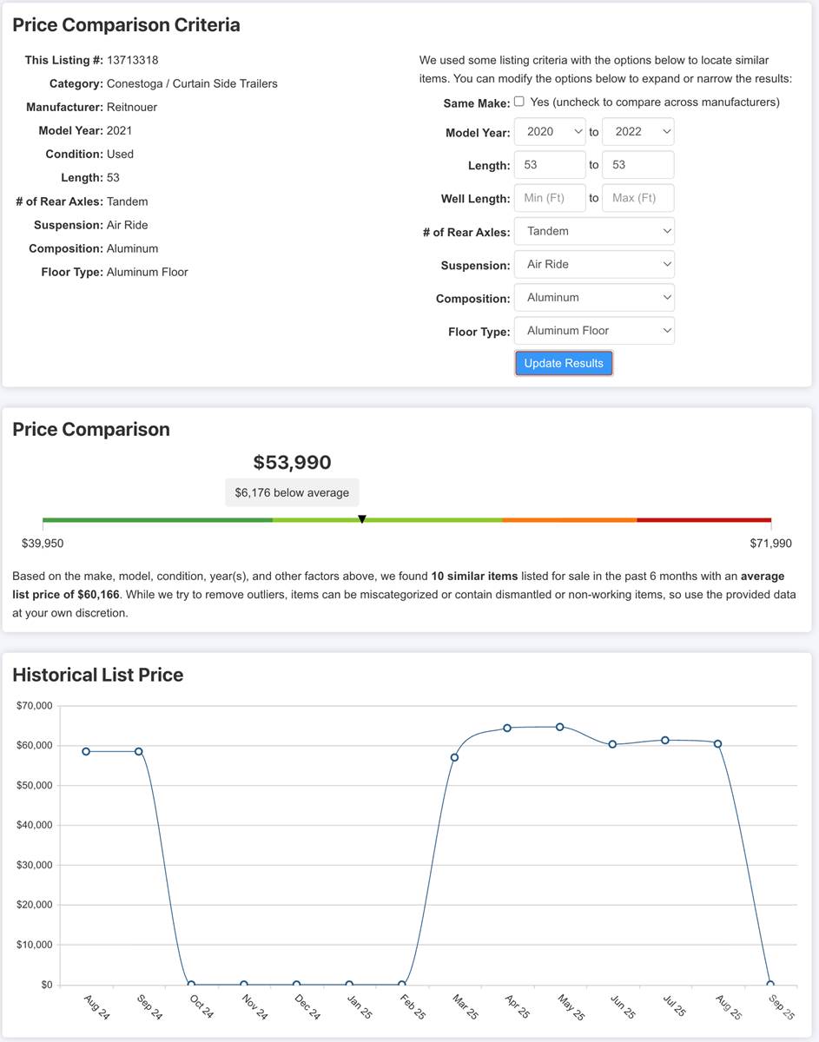819x1042 pixels.
Task: Click the dark green segment of price bar
Action: point(157,520)
